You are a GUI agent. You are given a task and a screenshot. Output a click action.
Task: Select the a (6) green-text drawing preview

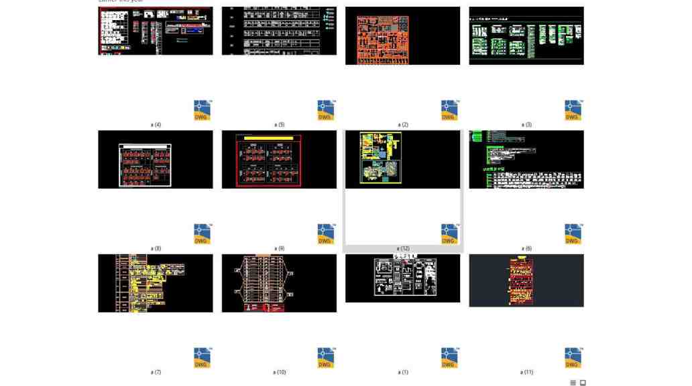[526, 159]
